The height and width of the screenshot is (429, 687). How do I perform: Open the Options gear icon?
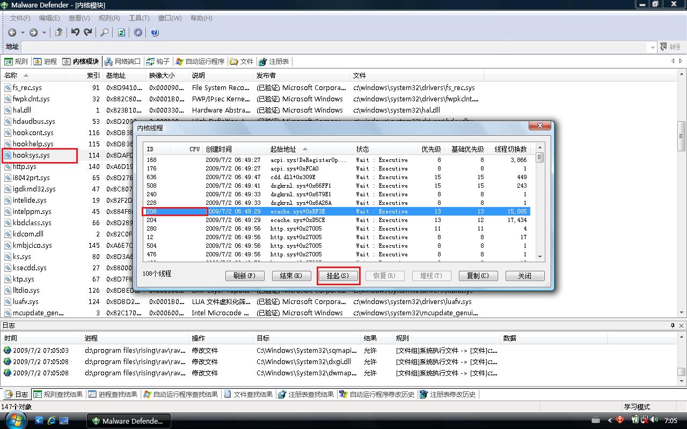[x=138, y=33]
